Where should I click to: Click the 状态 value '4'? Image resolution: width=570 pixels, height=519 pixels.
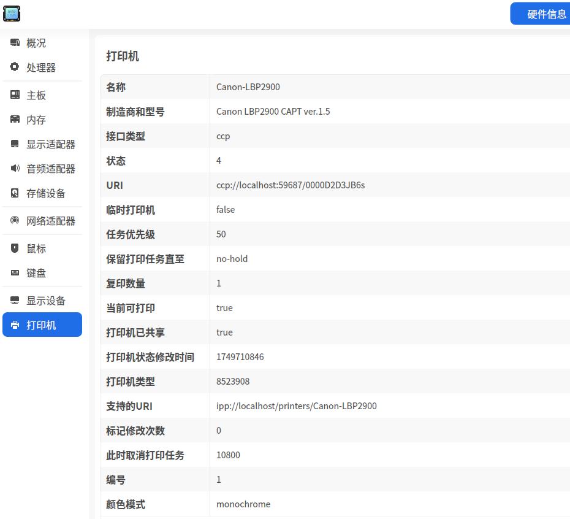click(x=218, y=161)
